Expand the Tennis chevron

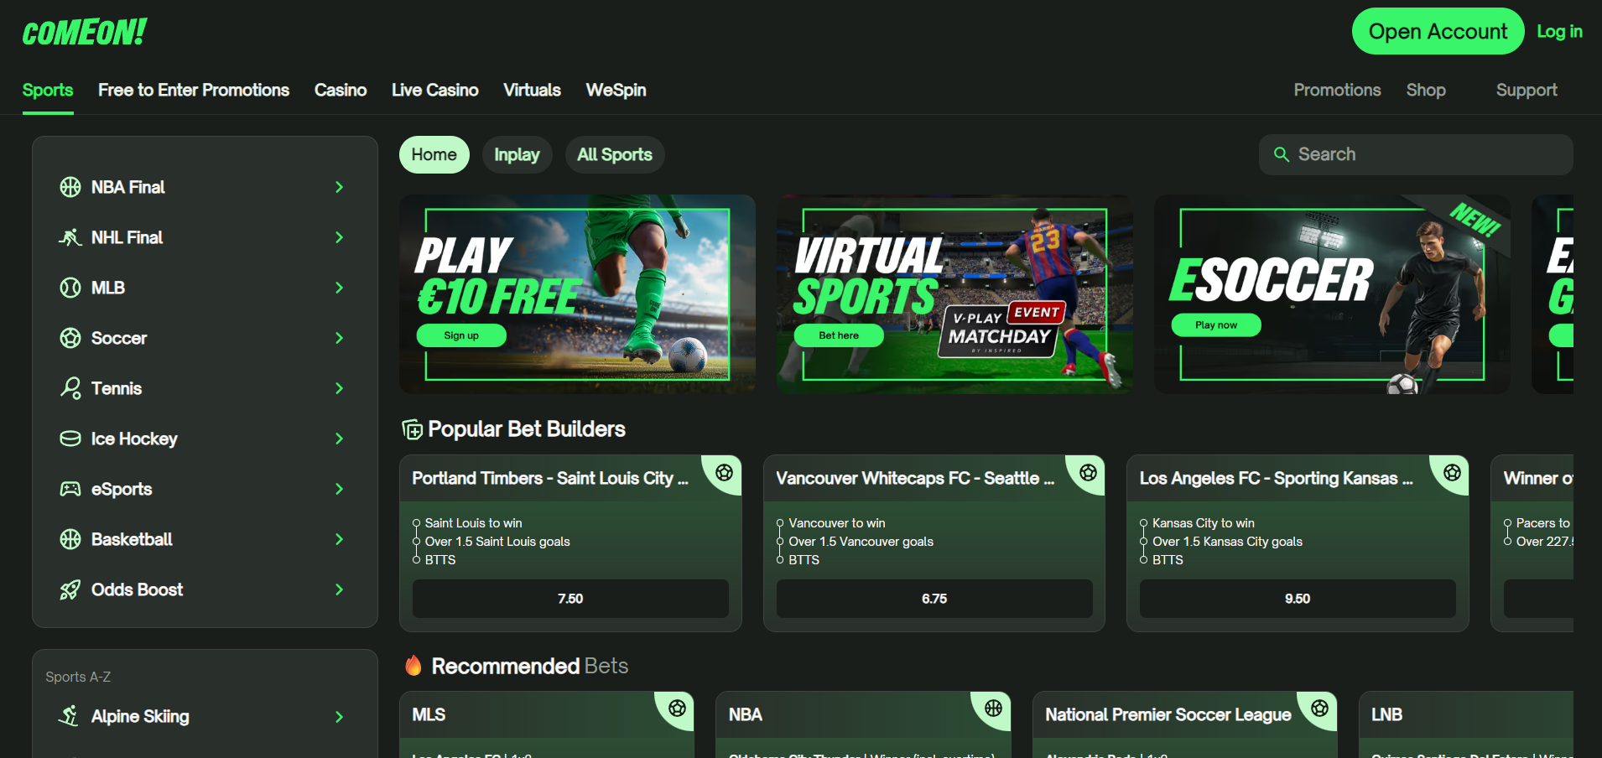[339, 388]
